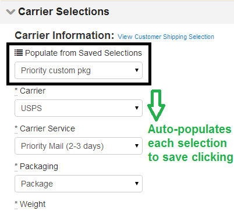234x211 pixels.
Task: Click the caret arrow in the USPS field
Action: (137, 108)
